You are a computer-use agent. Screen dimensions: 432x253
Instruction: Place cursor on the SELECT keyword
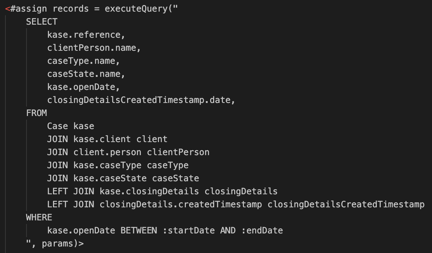42,22
